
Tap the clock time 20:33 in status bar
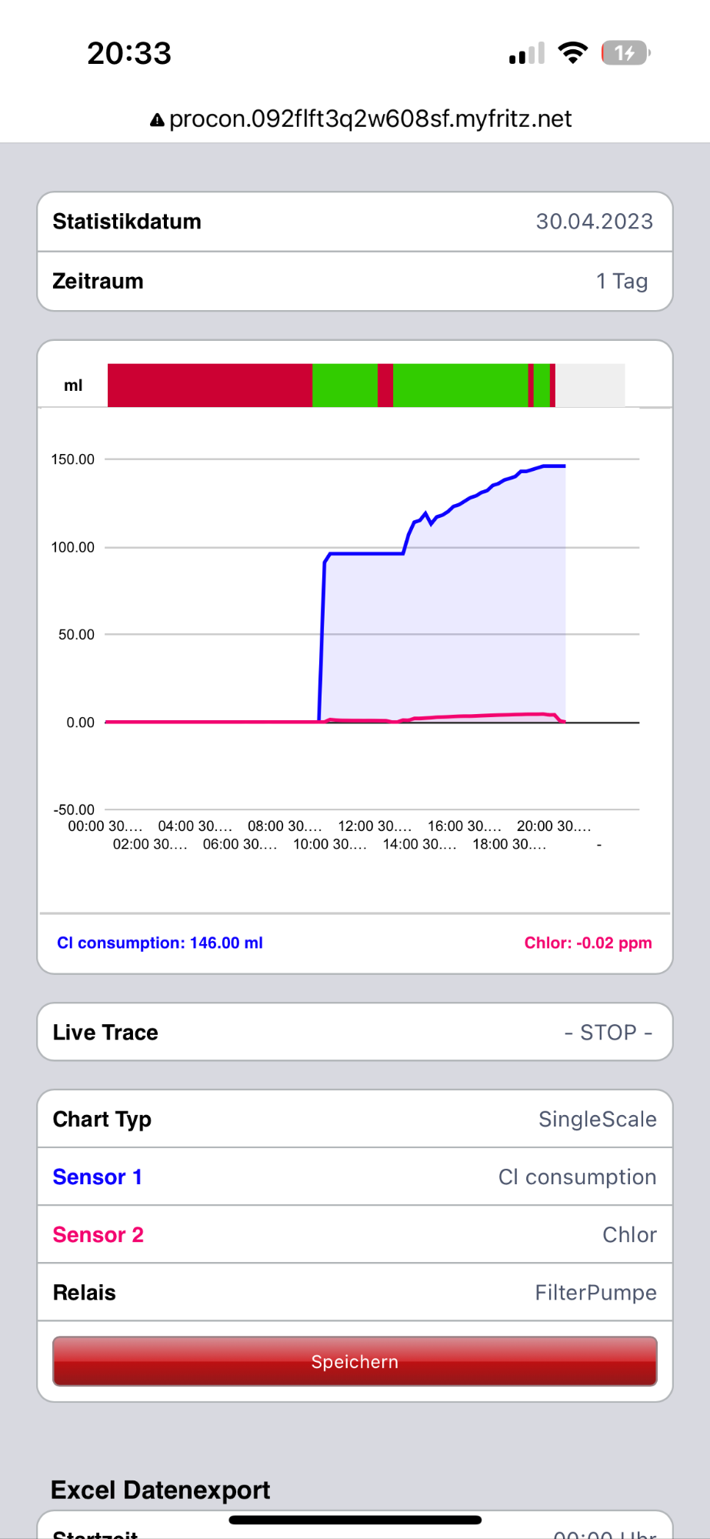click(x=129, y=53)
